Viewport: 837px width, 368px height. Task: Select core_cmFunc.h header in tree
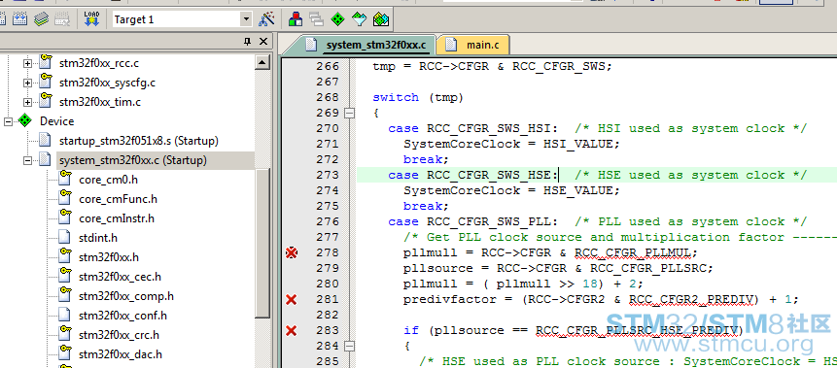(118, 199)
